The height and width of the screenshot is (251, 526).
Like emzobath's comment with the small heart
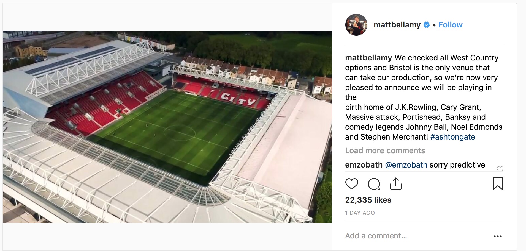(500, 169)
